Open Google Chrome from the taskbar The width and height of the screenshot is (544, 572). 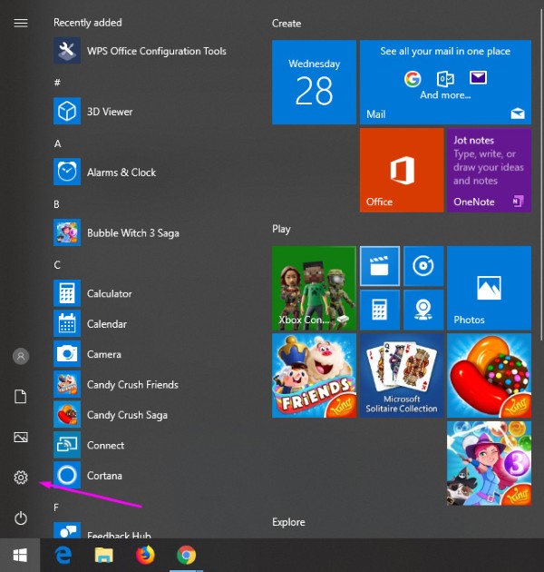(x=187, y=554)
